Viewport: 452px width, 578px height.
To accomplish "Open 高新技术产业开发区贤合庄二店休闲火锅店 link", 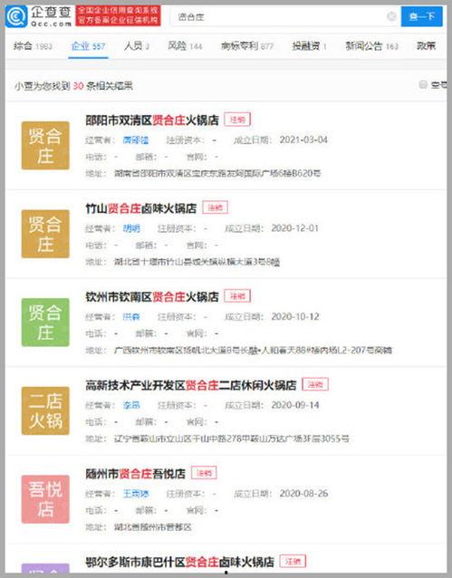I will [190, 385].
